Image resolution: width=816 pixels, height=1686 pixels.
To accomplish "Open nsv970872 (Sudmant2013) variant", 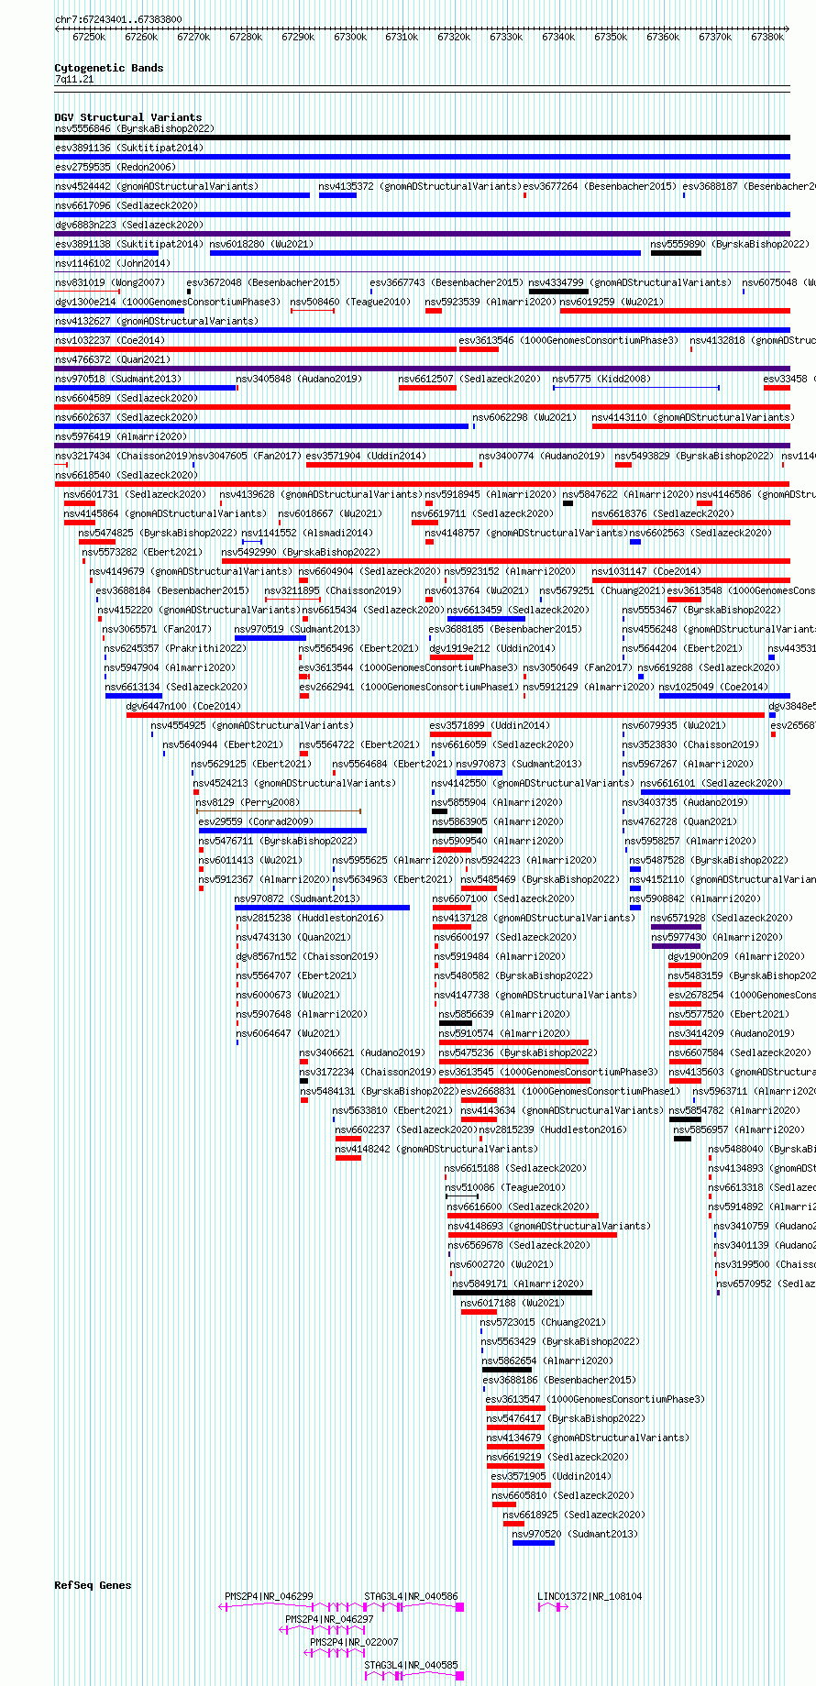I will 297,898.
